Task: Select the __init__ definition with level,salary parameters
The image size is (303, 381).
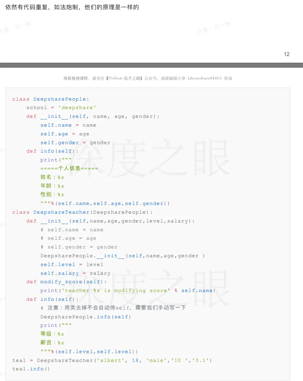Action: pos(110,221)
